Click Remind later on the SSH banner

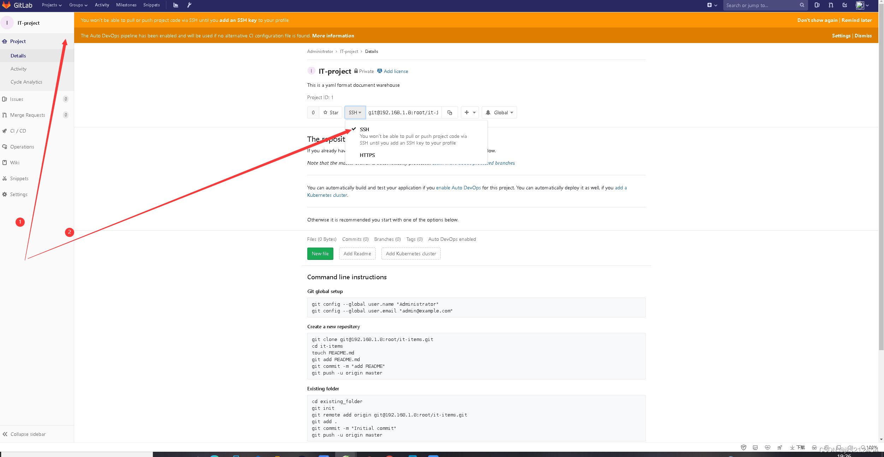coord(856,20)
